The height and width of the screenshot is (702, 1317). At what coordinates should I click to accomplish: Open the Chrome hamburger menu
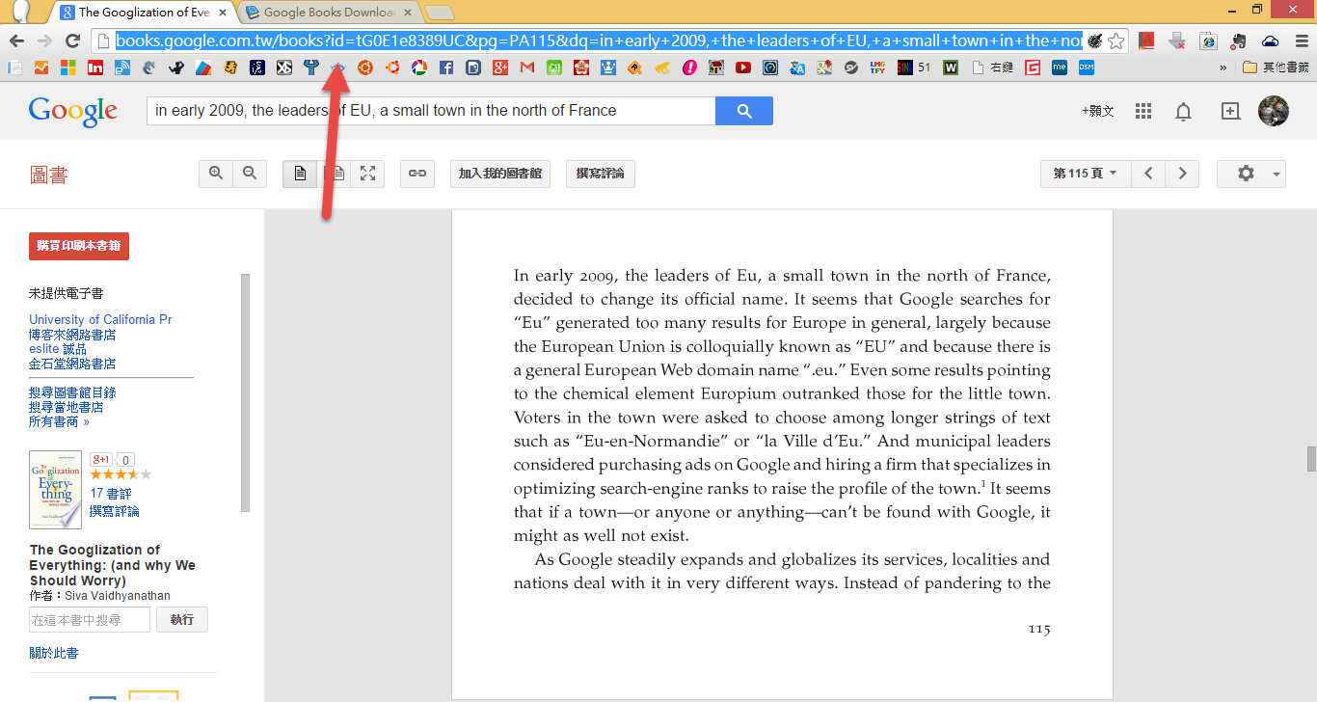[1302, 40]
